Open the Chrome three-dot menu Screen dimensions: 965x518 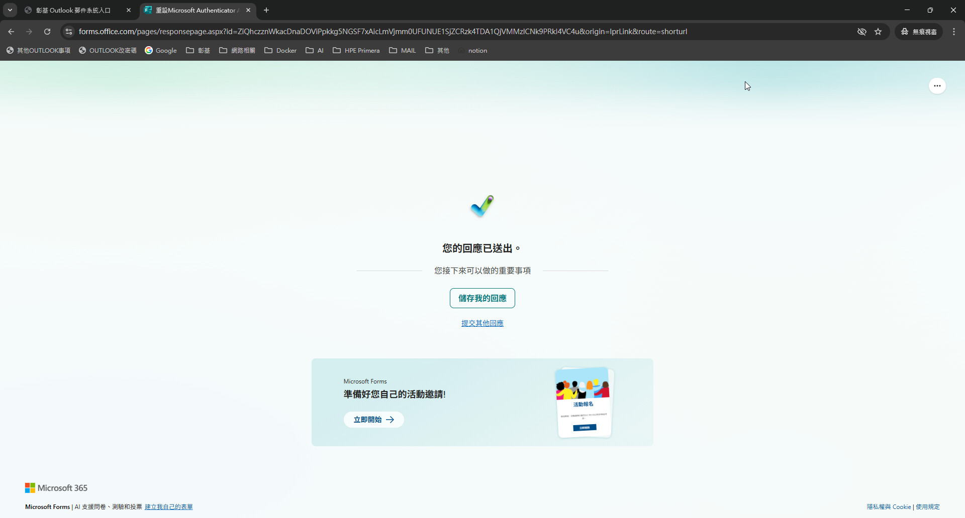tap(954, 32)
